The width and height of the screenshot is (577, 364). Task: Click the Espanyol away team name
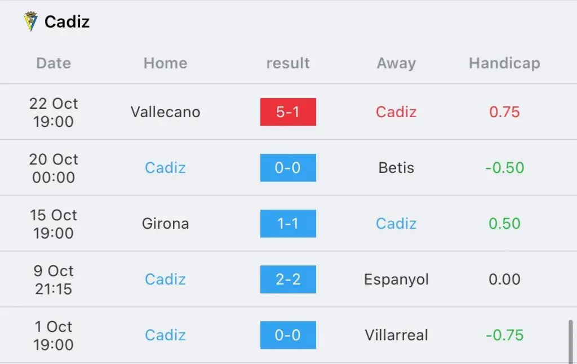(x=396, y=279)
